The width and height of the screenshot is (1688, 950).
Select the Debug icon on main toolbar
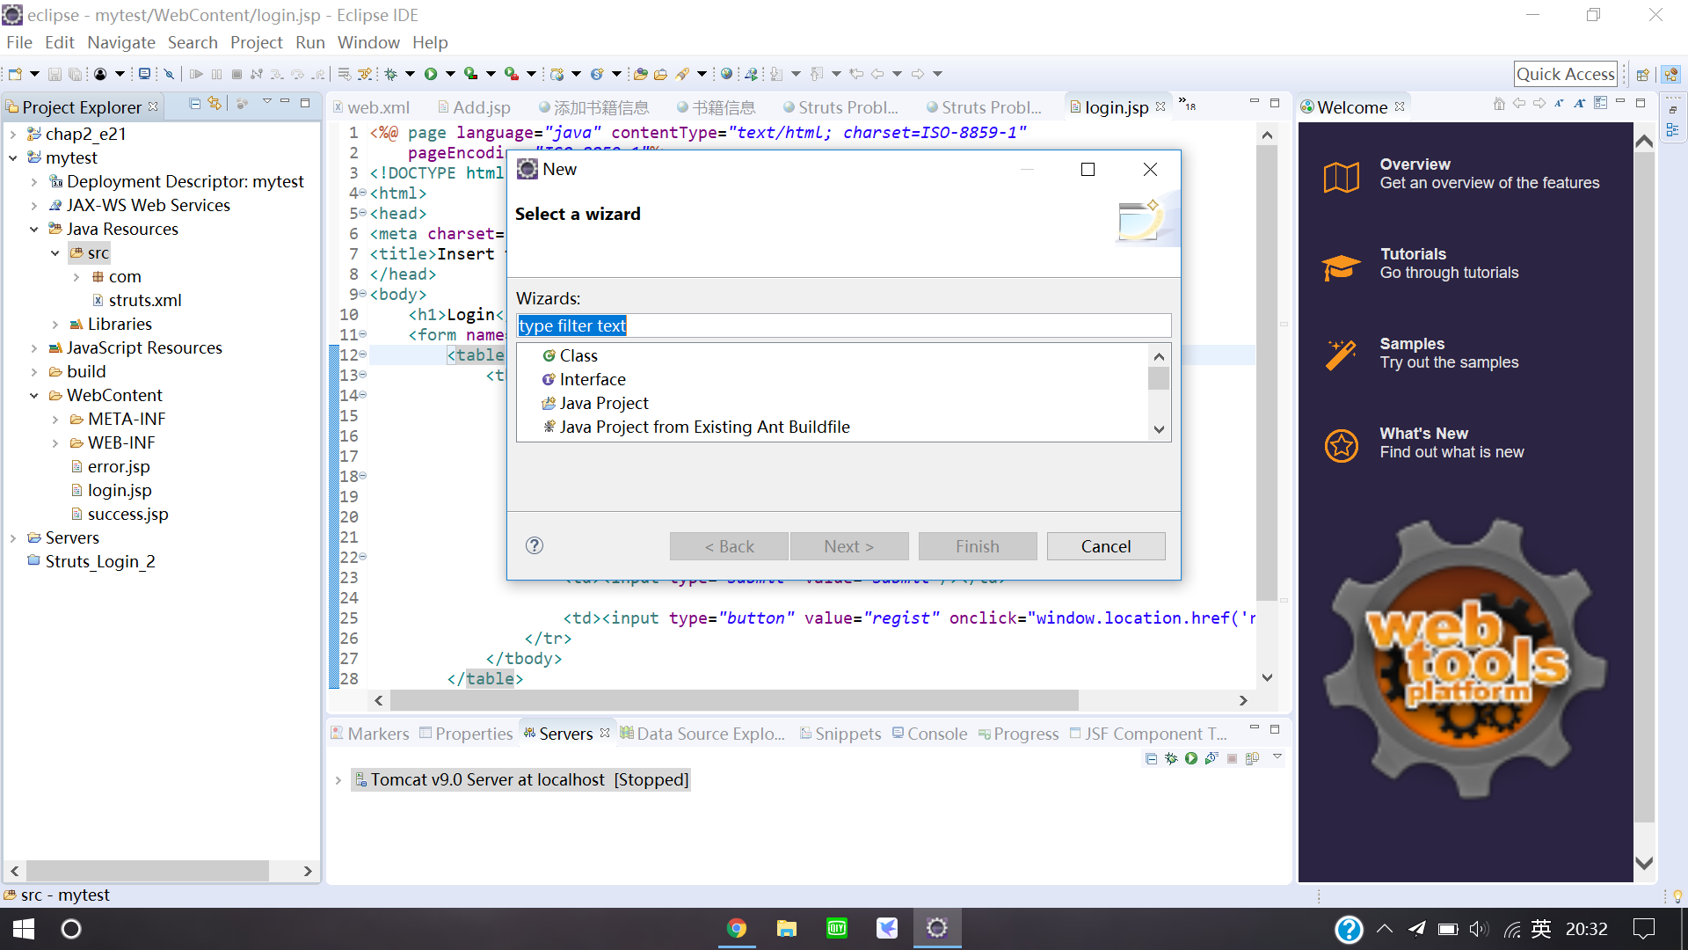click(391, 74)
